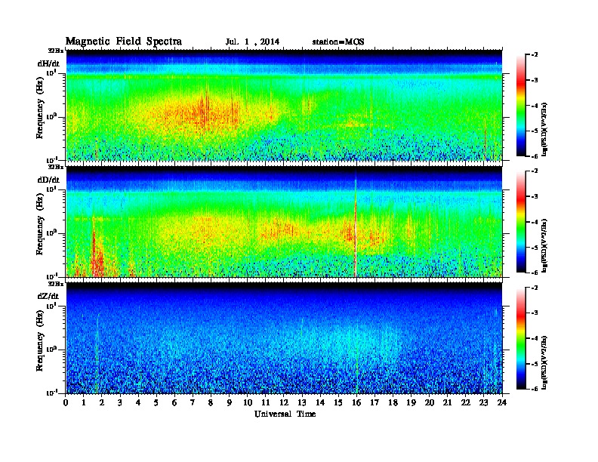Screen dimensions: 598x462
Task: Click hour tick "10" on the time axis
Action: (248, 403)
